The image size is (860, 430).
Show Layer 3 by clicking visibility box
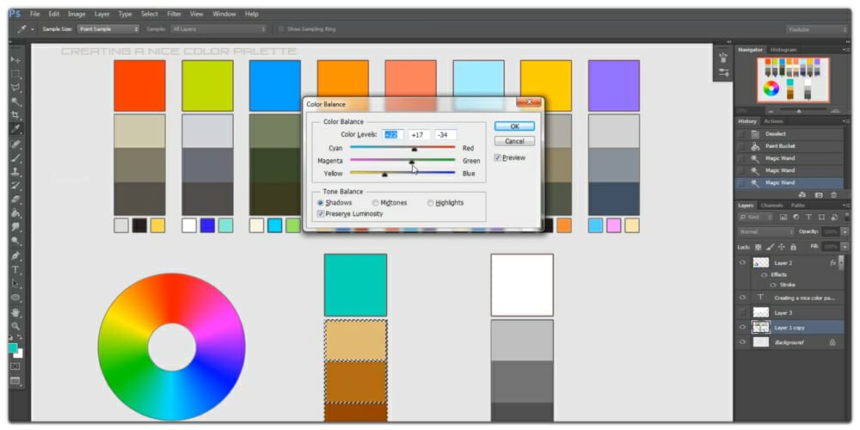[743, 312]
